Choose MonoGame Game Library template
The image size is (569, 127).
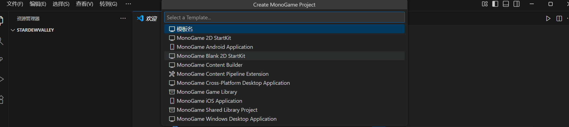point(284,92)
